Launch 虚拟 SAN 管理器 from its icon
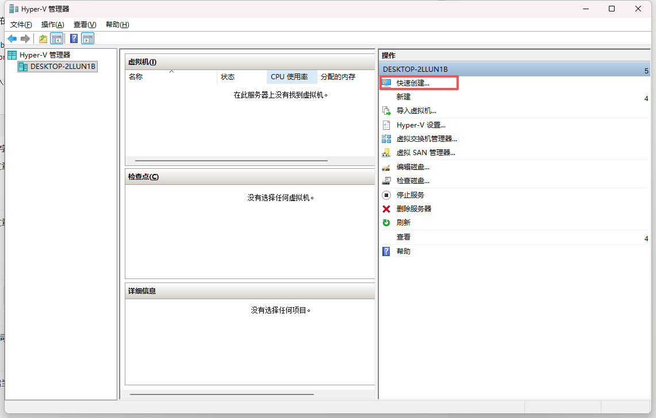Viewport: 656px width, 418px height. click(386, 153)
